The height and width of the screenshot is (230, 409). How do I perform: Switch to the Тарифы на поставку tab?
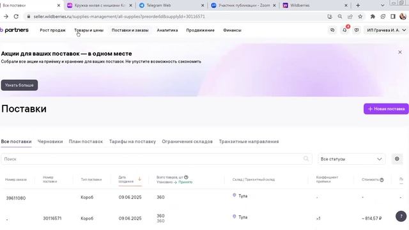pos(132,142)
